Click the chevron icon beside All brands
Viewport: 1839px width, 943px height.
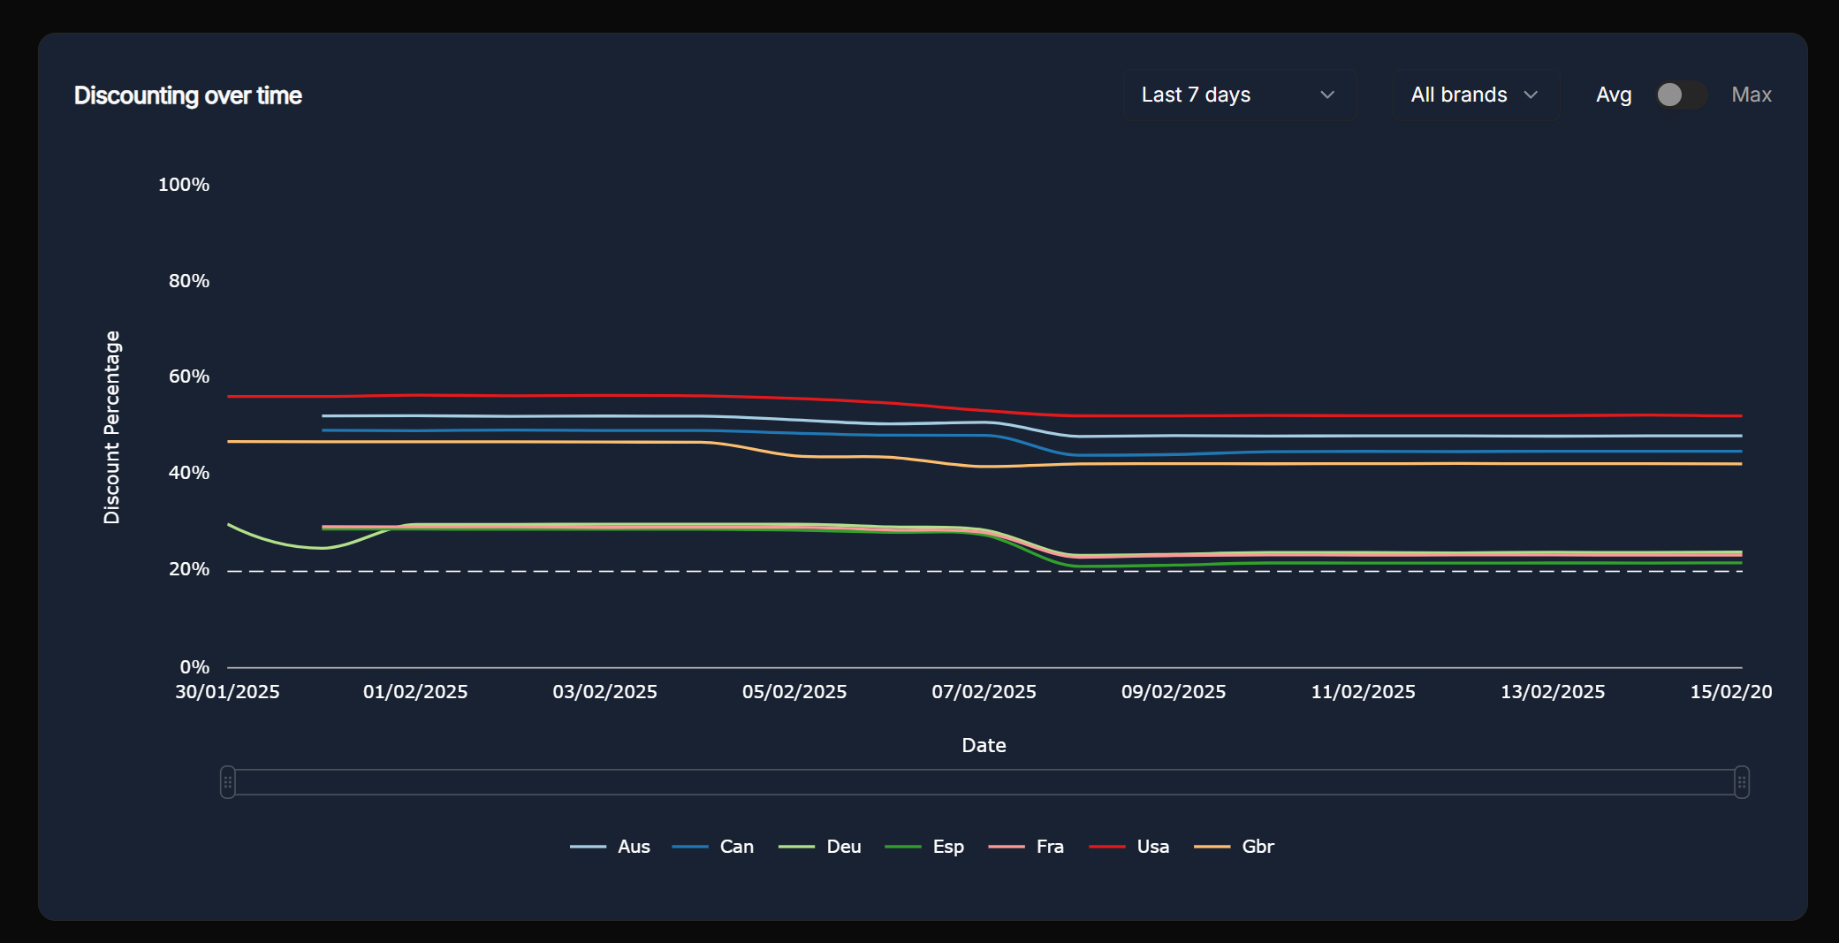coord(1531,95)
